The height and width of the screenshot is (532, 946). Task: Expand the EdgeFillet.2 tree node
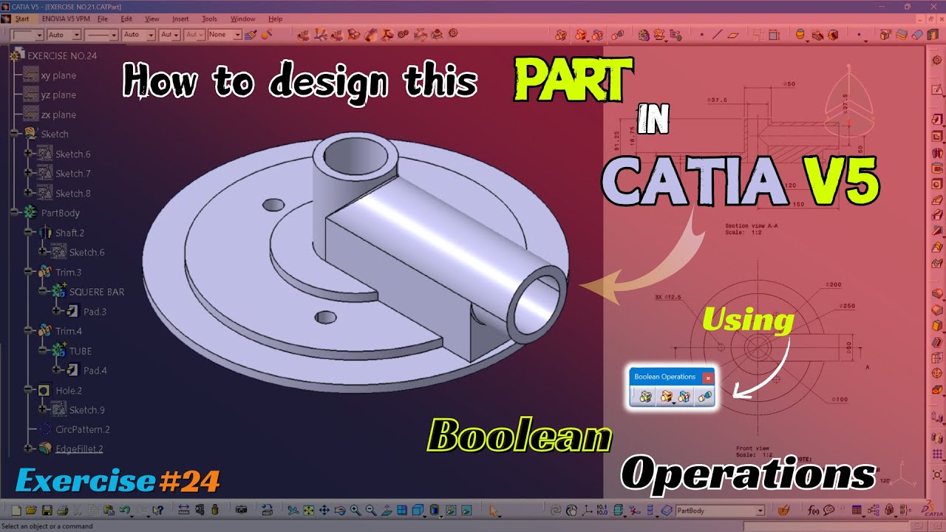click(28, 448)
